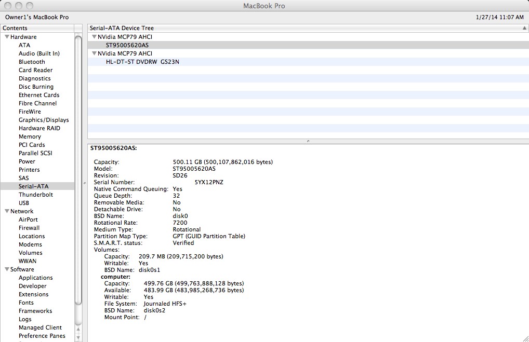Show Power information
This screenshot has height=342, width=529.
coord(27,161)
